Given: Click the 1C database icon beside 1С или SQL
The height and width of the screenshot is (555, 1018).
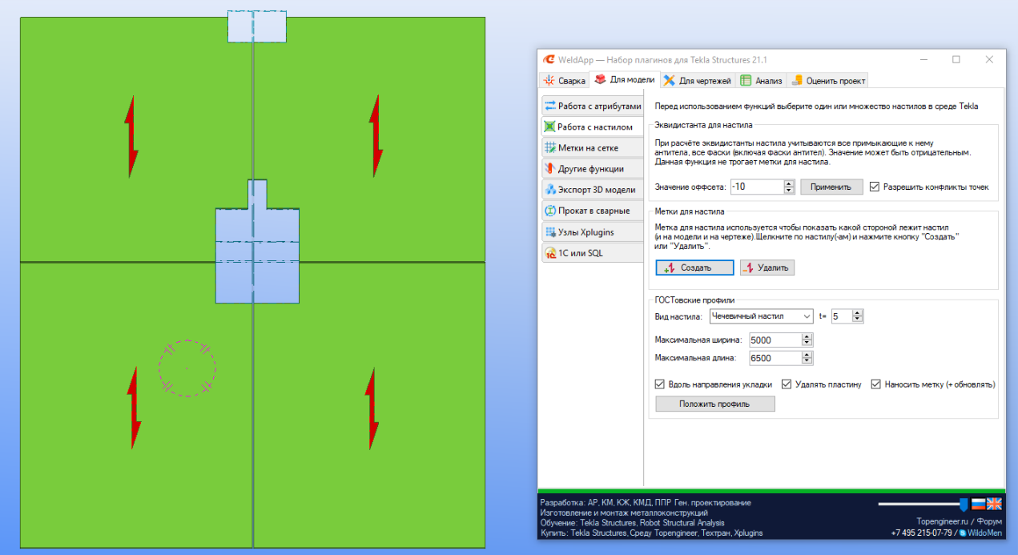Looking at the screenshot, I should 550,253.
